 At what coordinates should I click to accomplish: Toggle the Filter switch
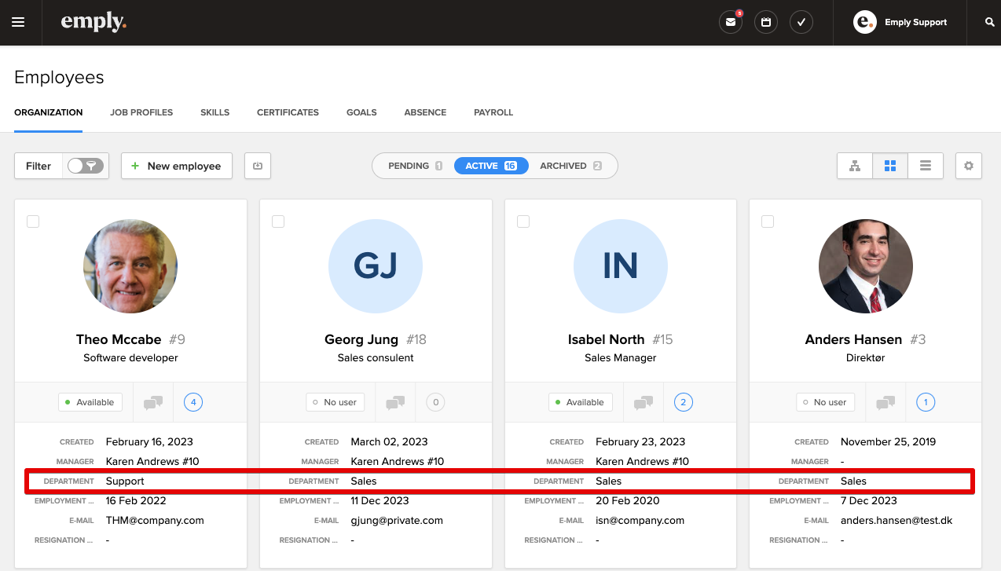coord(86,166)
